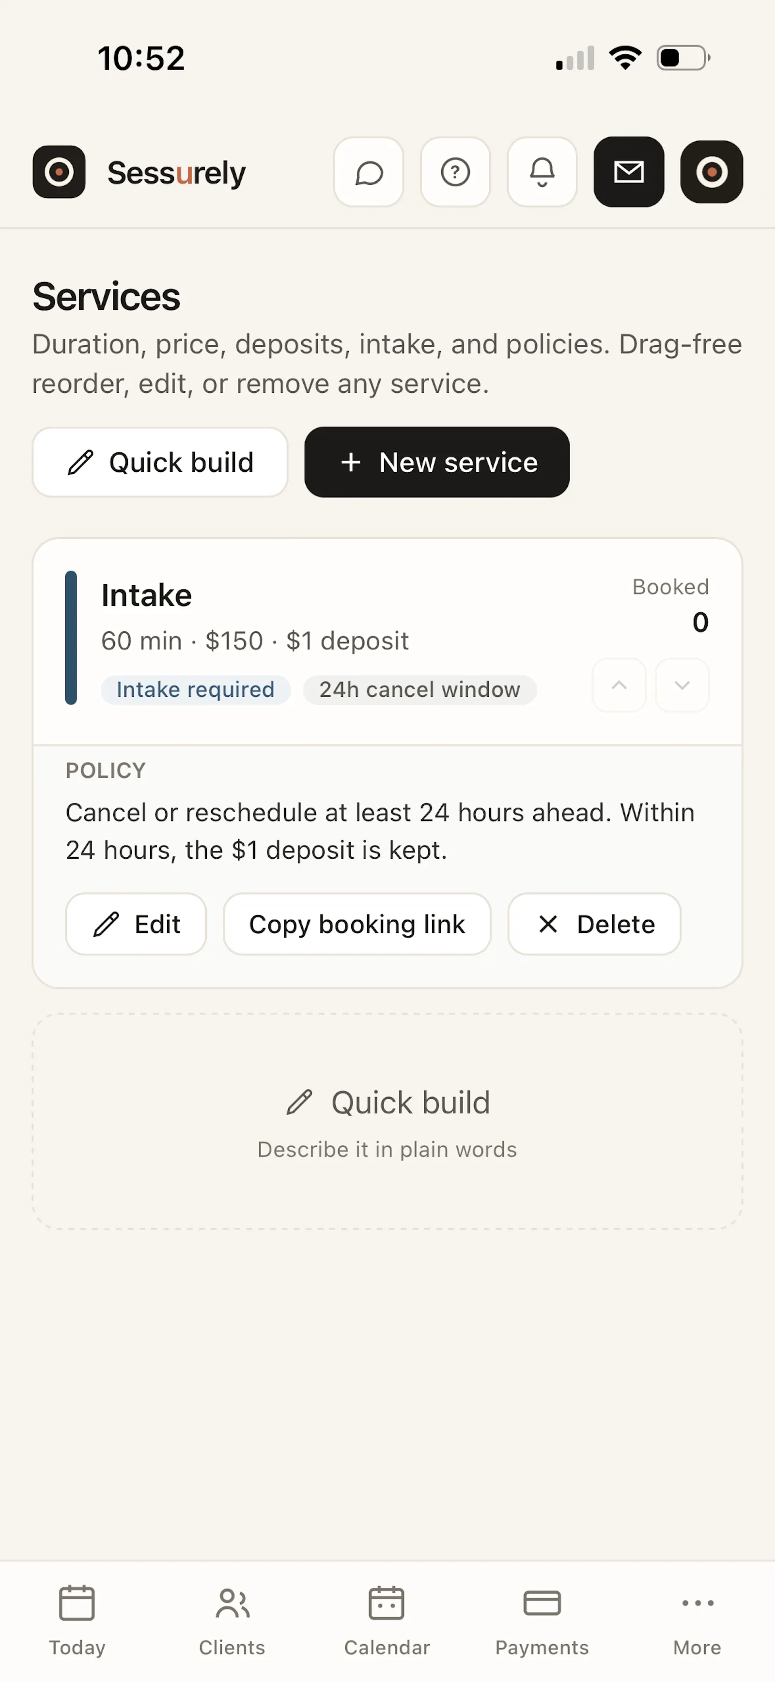775x1682 pixels.
Task: Move Intake service up with chevron
Action: coord(619,685)
